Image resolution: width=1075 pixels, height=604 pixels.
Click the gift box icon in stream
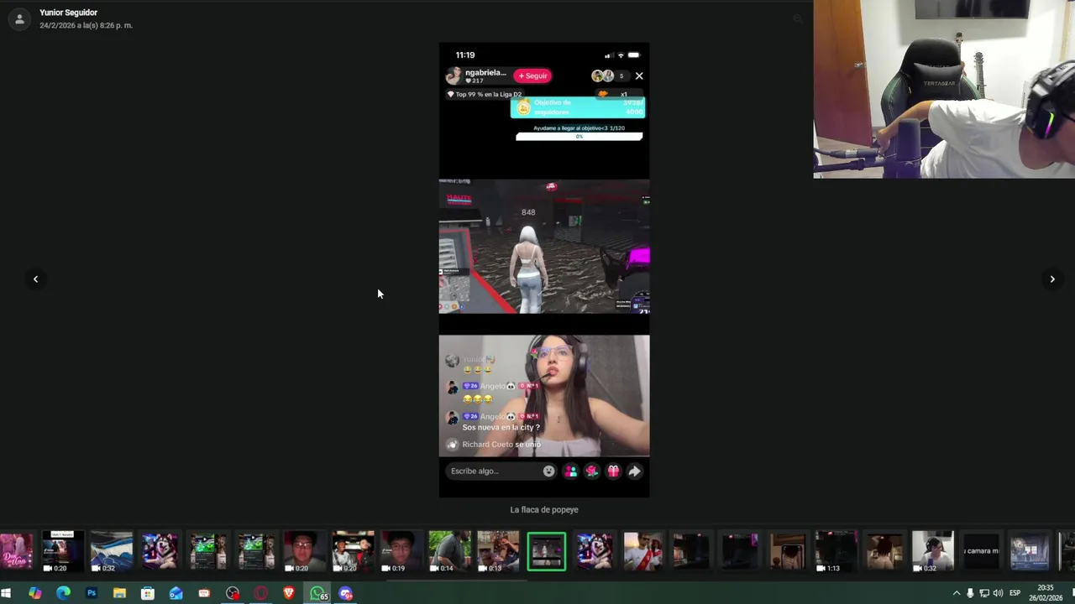pyautogui.click(x=613, y=471)
